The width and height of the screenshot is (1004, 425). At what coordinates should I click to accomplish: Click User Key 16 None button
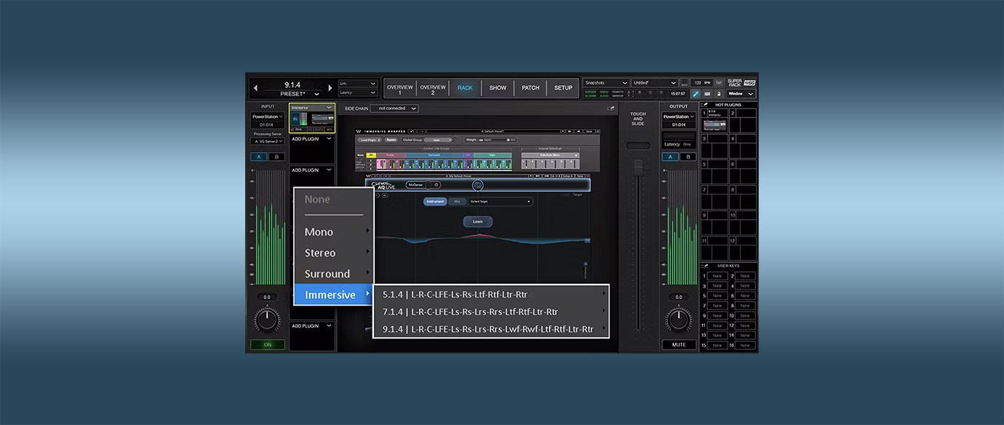coord(745,346)
